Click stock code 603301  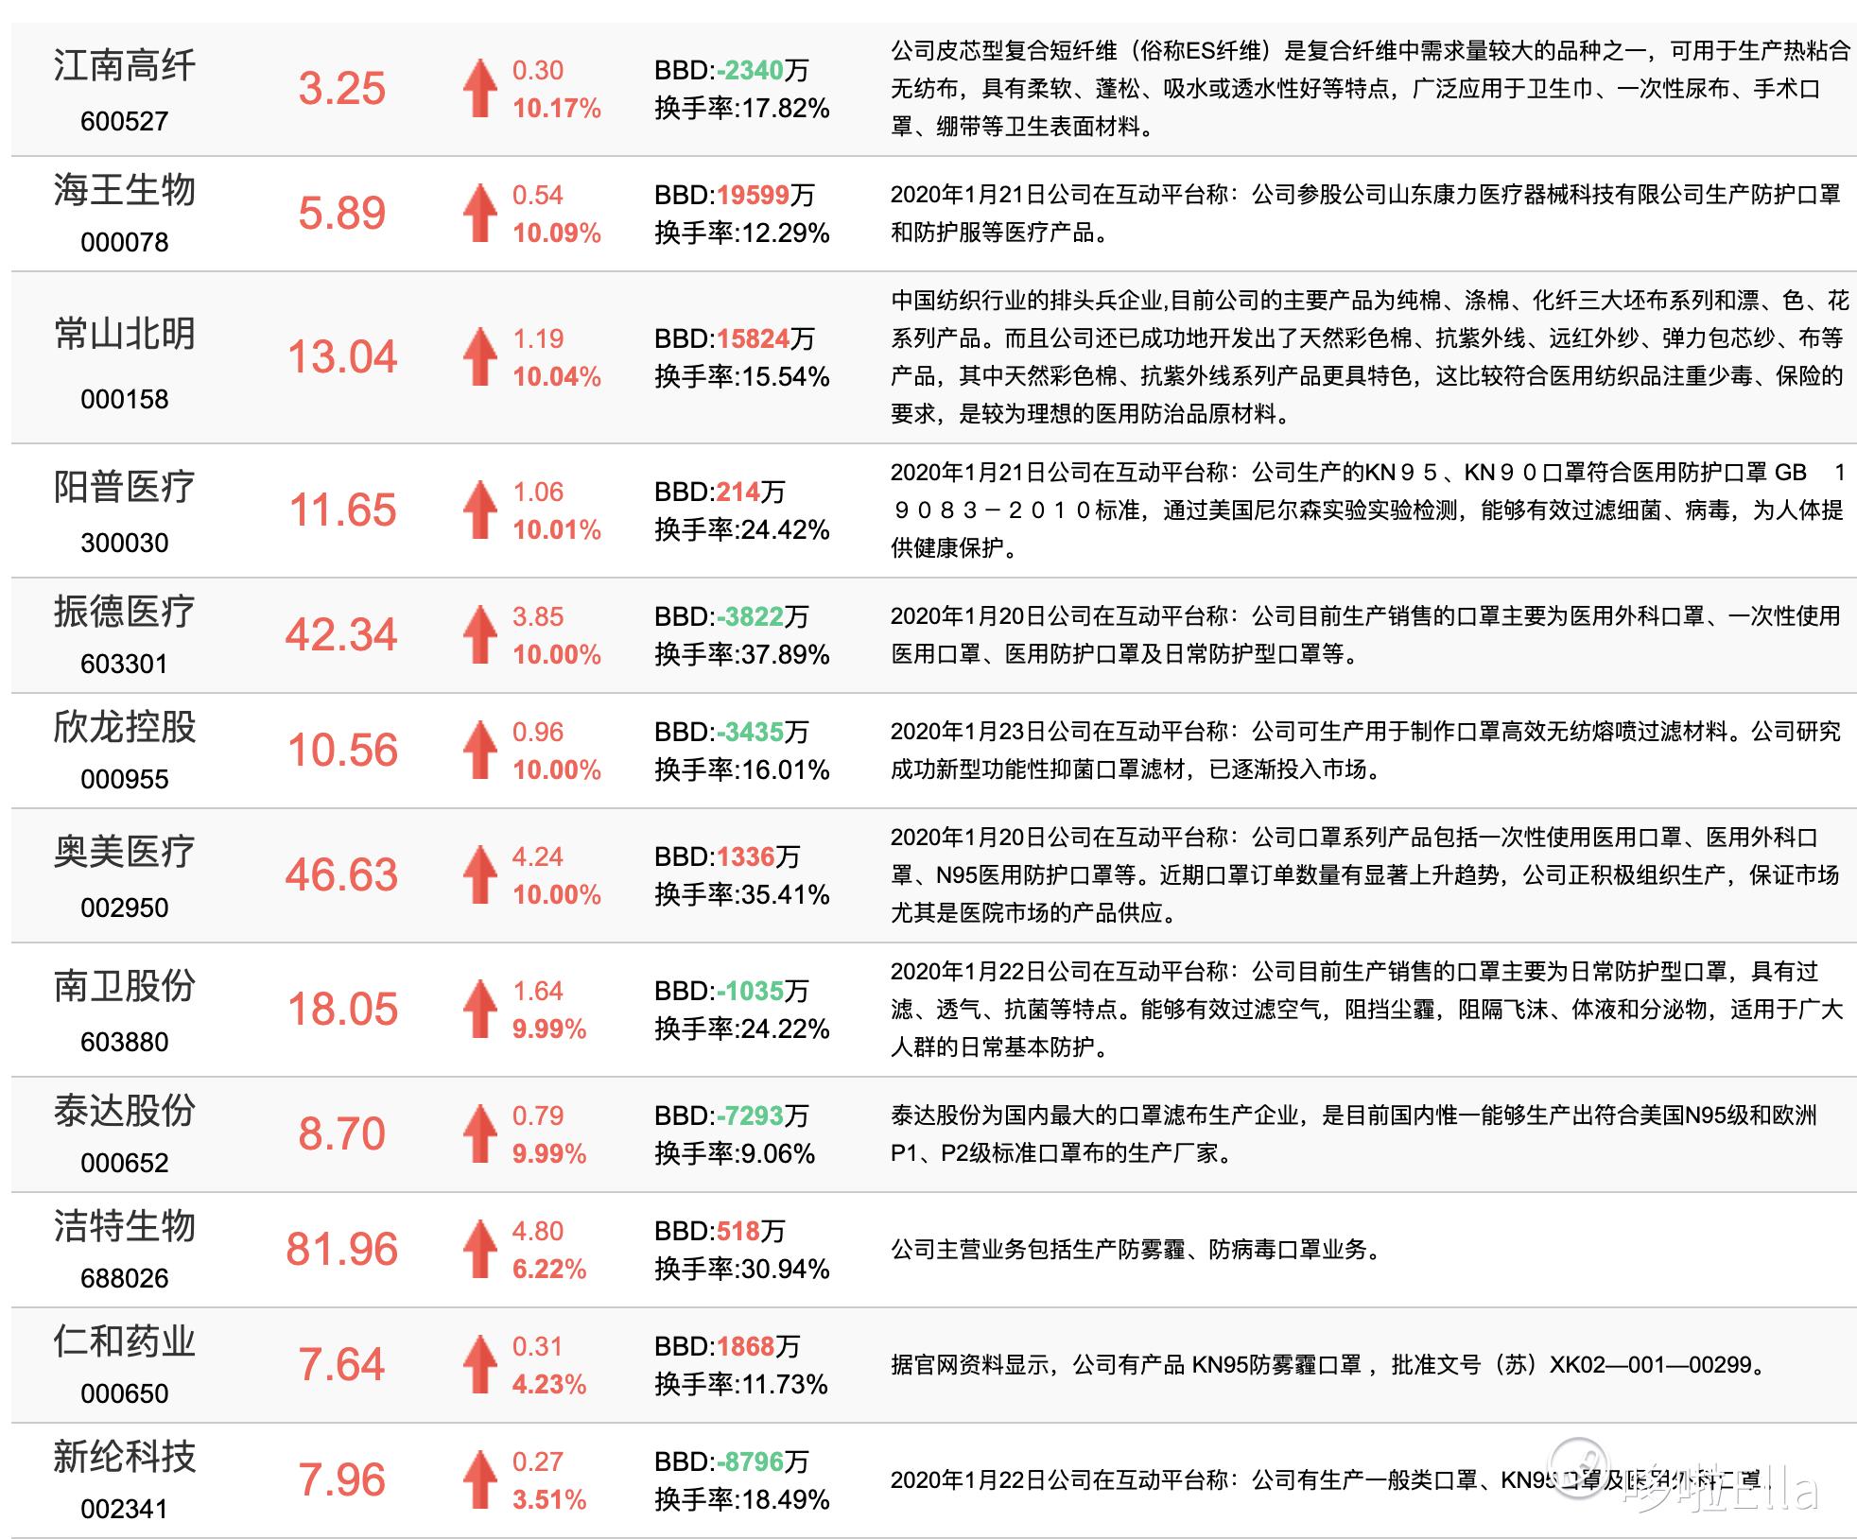pos(125,664)
